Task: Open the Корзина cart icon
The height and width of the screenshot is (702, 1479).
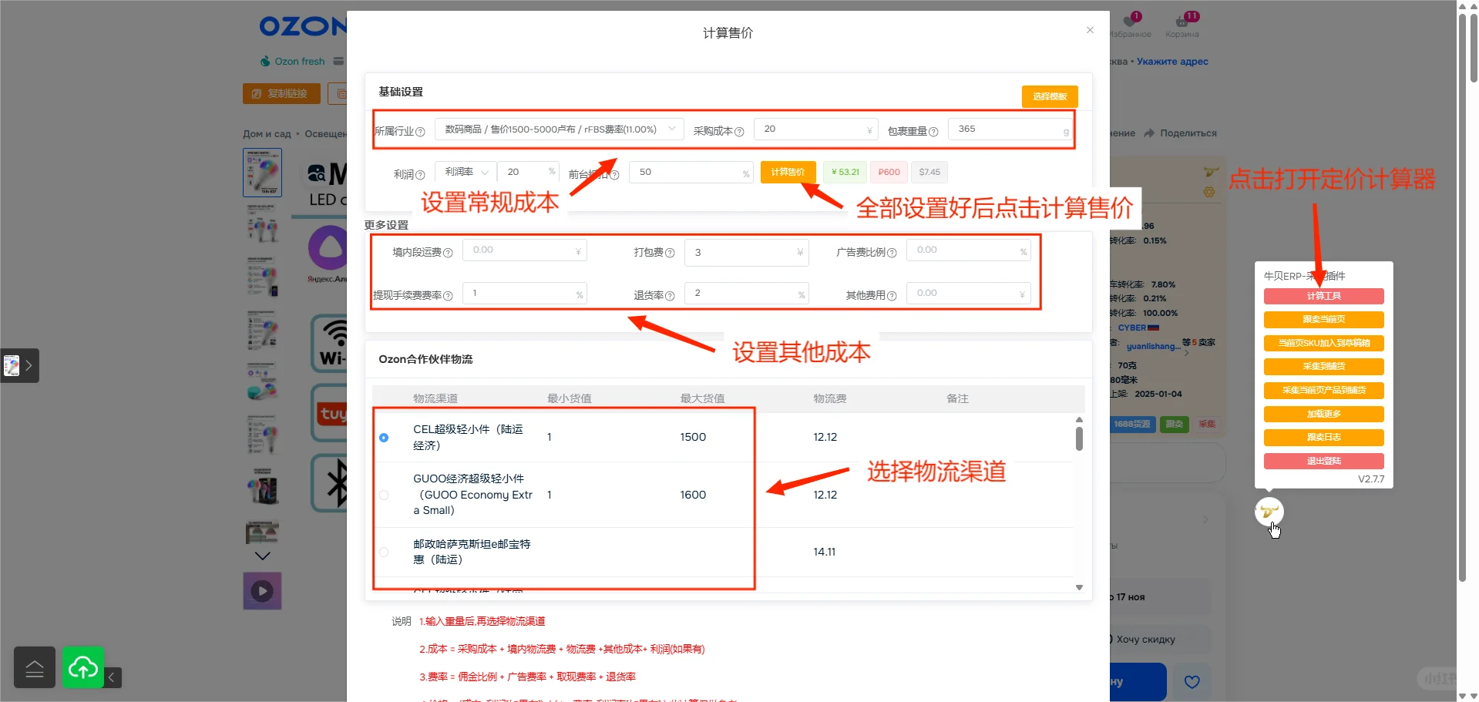Action: click(1182, 25)
